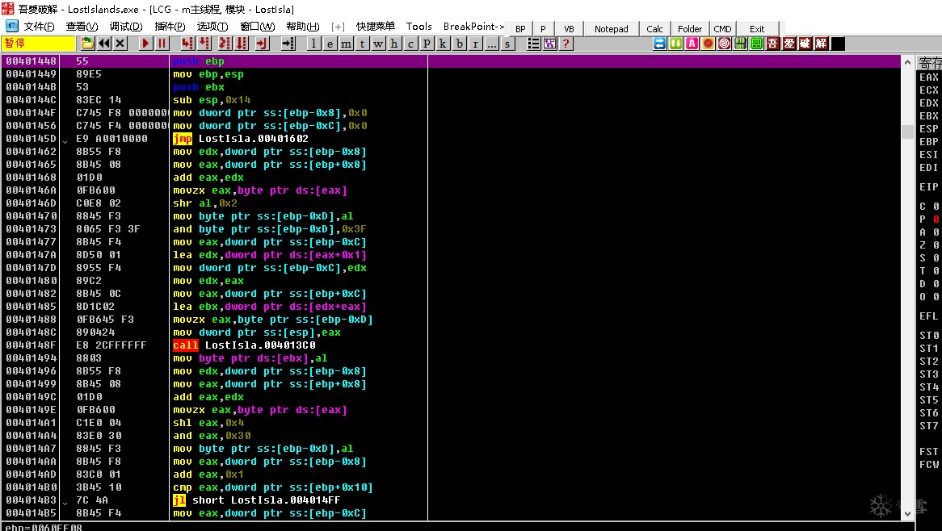Open executable modules with E button

(330, 44)
